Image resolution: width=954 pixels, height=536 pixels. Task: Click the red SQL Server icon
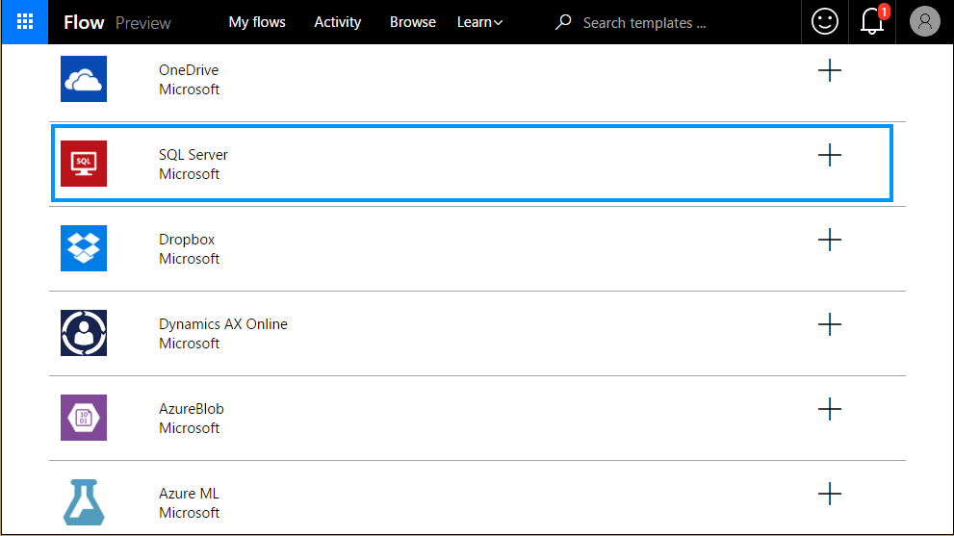click(x=84, y=164)
